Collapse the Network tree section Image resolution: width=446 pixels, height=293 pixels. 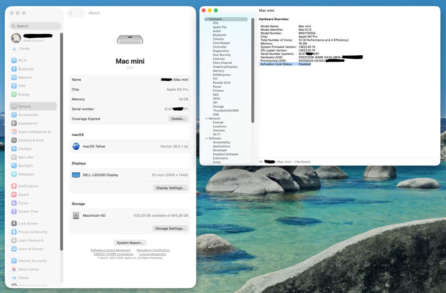[x=206, y=119]
